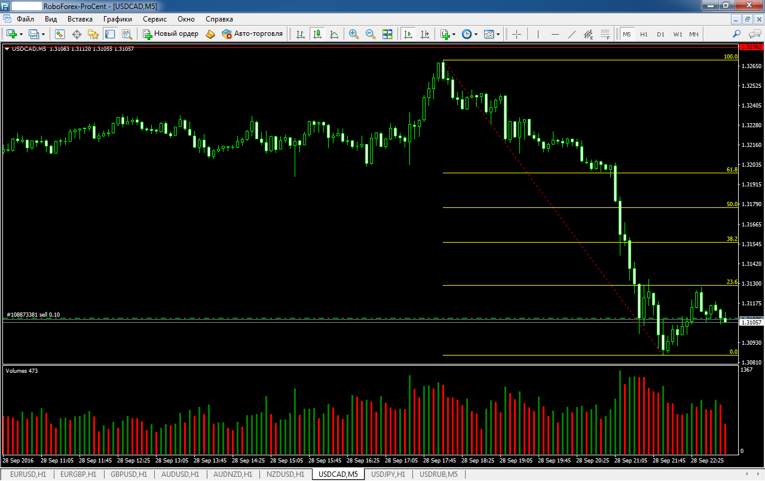Click the Новый ордер button
The height and width of the screenshot is (481, 765).
[170, 34]
